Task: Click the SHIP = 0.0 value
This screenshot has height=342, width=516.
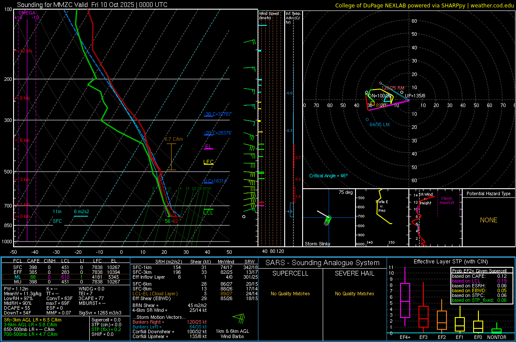Action: (103, 334)
